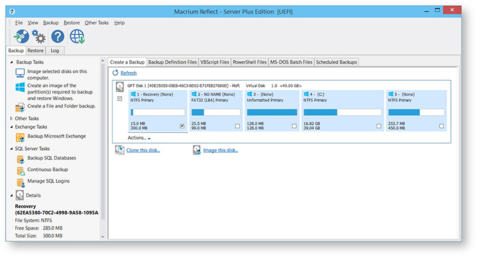Screen dimensions: 477x257
Task: Click the (C:) partition usage bar
Action: (x=343, y=112)
